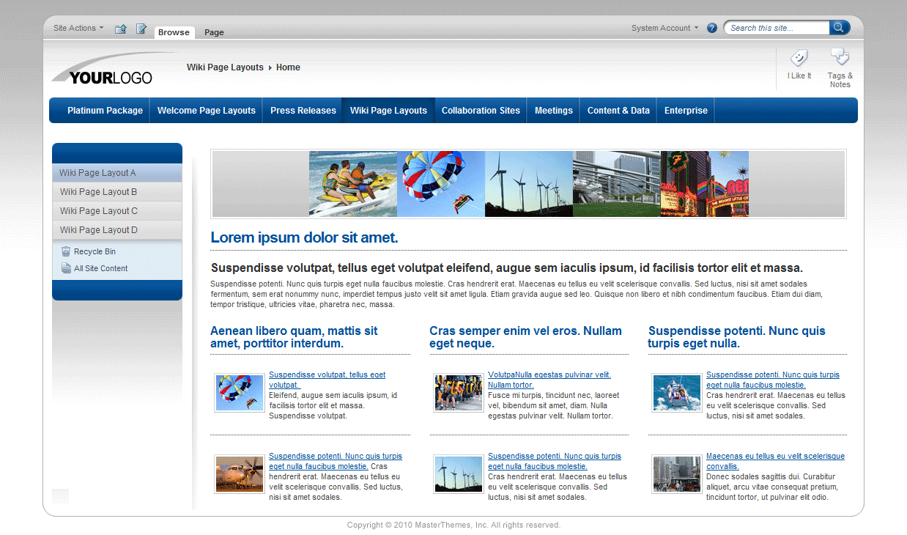907x535 pixels.
Task: Click the Home breadcrumb link
Action: pyautogui.click(x=288, y=67)
